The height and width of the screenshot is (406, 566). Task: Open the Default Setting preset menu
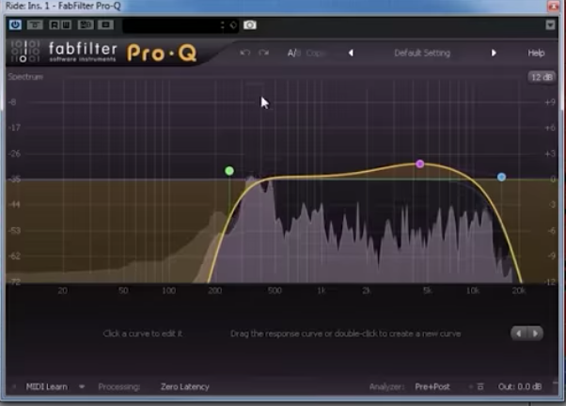(422, 53)
